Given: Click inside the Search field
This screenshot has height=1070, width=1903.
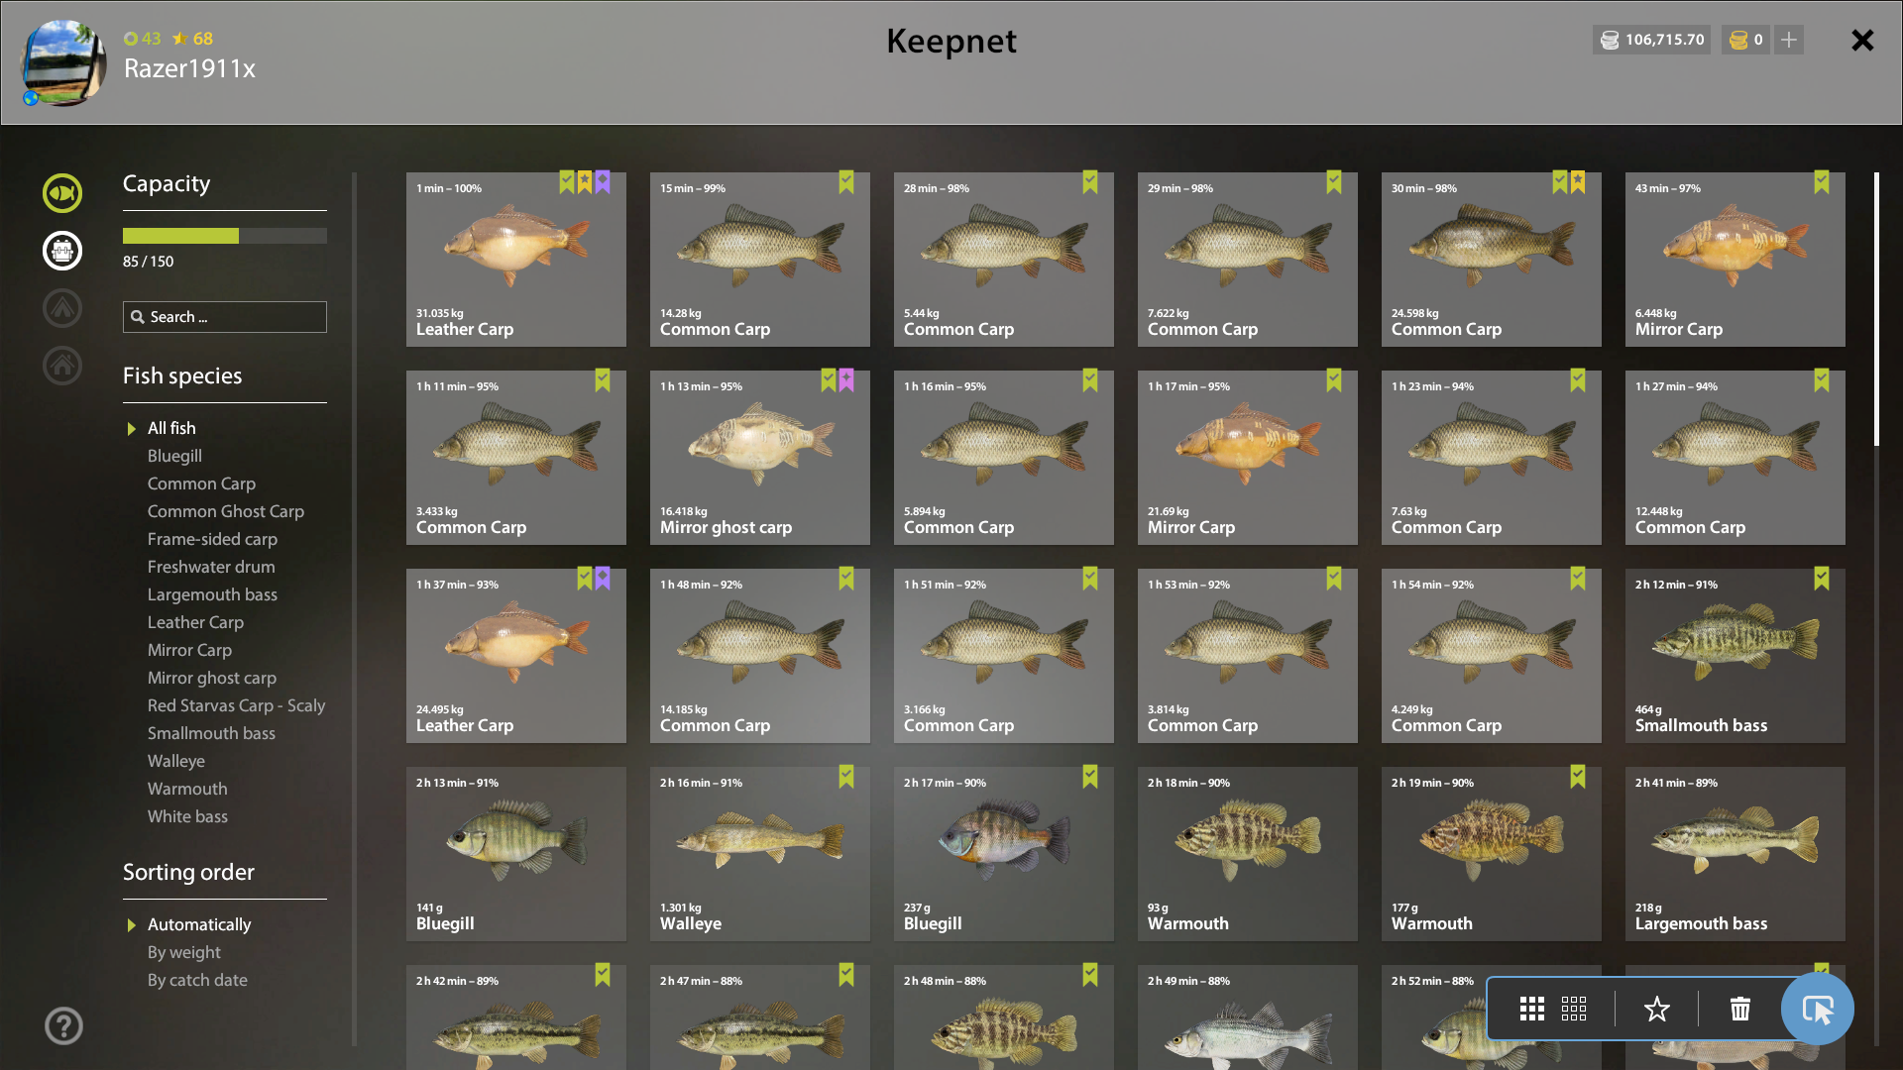Looking at the screenshot, I should [x=225, y=317].
